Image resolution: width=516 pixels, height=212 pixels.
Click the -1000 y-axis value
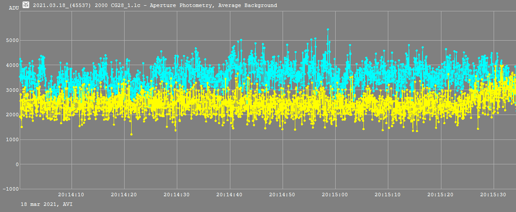[x=11, y=189]
